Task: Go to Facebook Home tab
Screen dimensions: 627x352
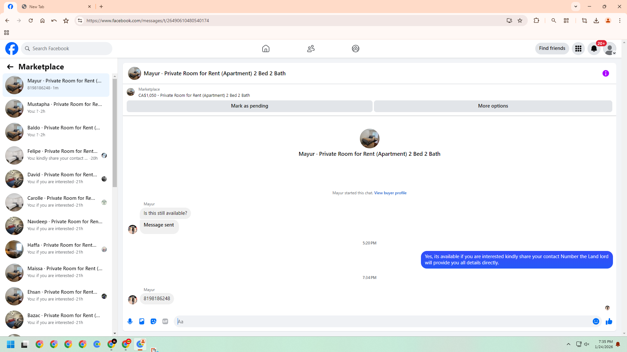Action: point(266,49)
